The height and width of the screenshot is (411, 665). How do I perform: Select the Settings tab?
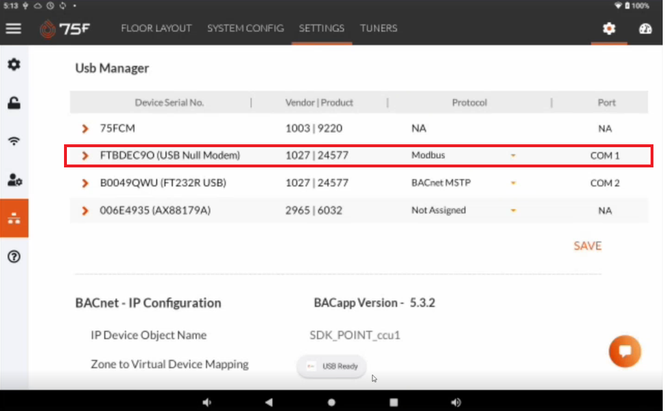[x=321, y=28]
